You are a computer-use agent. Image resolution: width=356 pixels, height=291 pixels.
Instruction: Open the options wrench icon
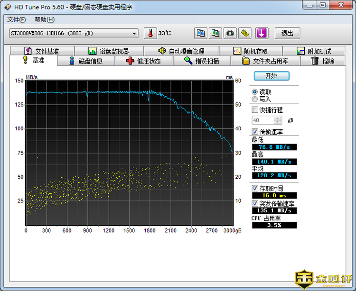244,33
